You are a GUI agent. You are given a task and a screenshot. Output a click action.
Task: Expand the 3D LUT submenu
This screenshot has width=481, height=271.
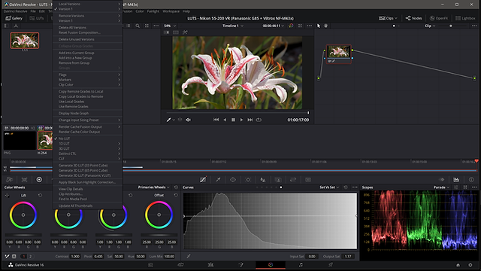[87, 149]
